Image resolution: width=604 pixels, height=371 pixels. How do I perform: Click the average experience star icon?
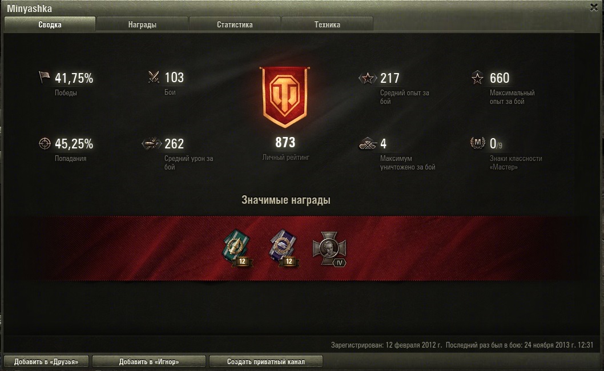point(368,78)
